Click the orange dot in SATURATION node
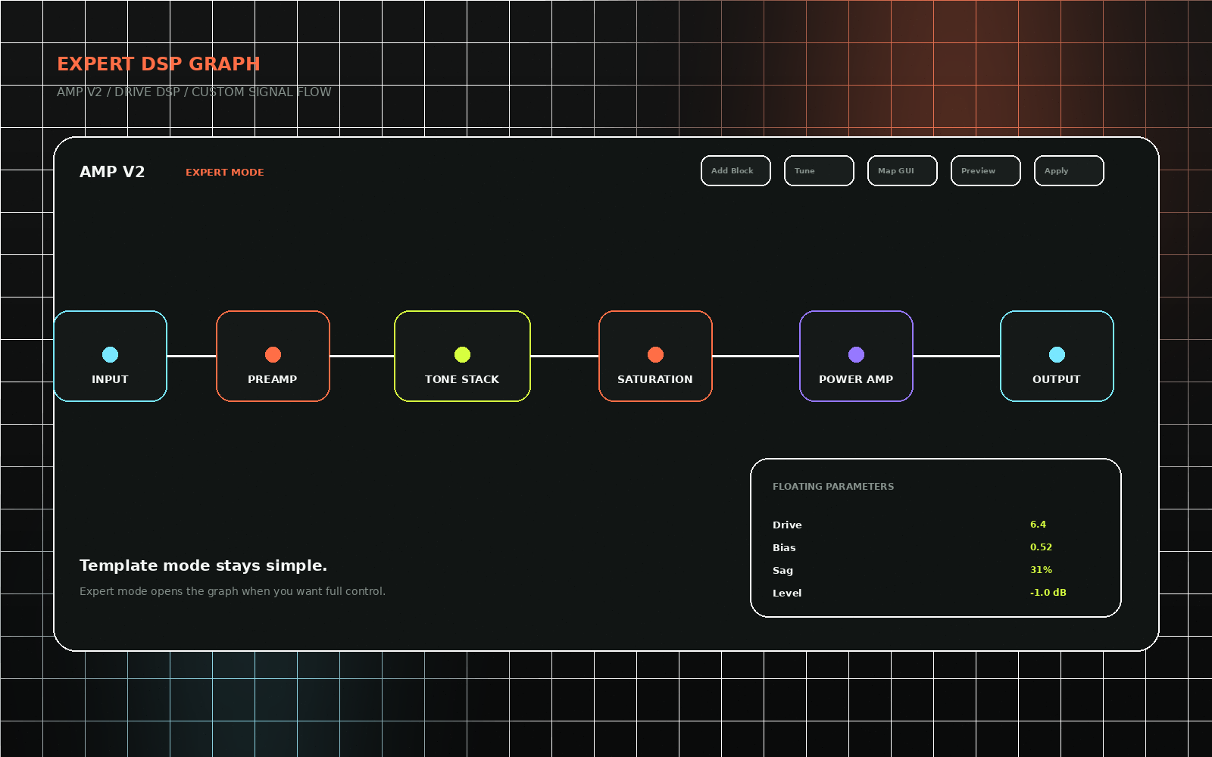 point(655,354)
